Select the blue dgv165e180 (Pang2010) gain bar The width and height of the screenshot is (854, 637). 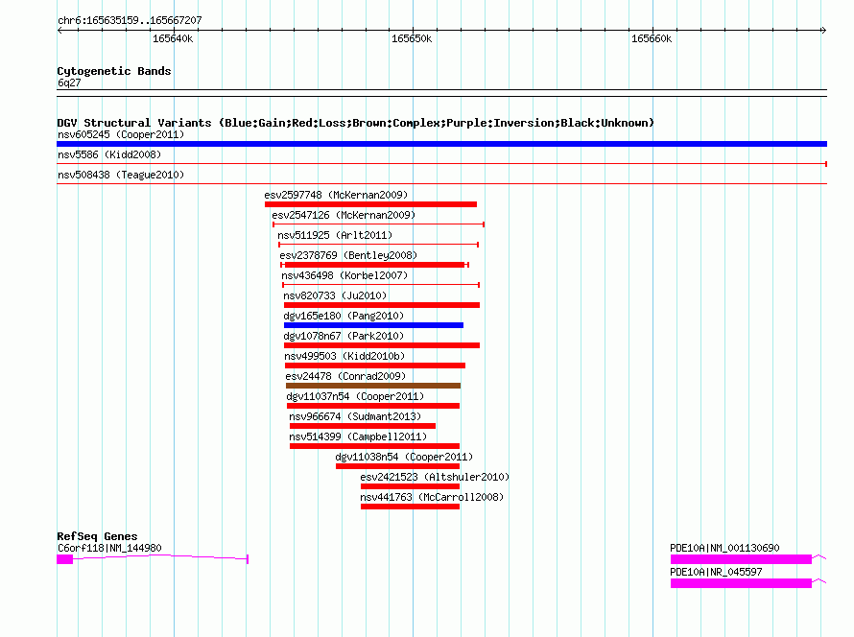pos(373,325)
